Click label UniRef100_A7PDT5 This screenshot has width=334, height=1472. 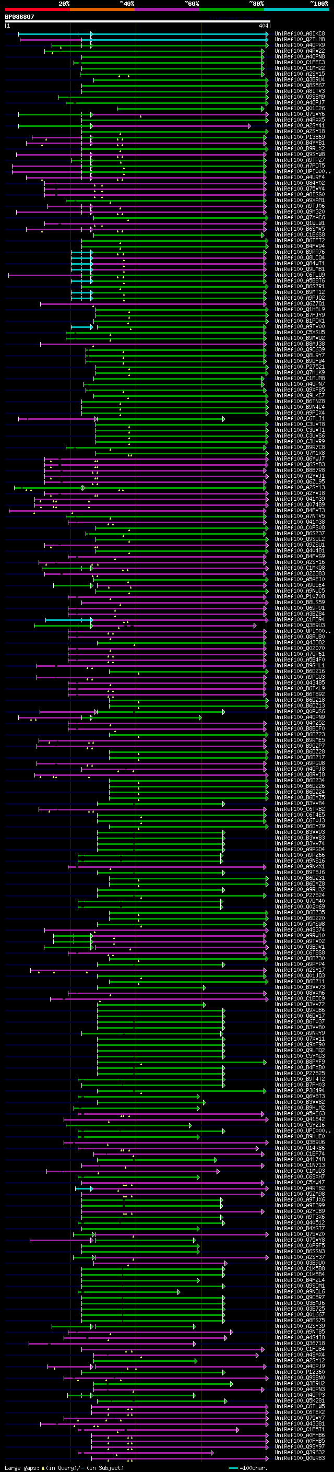coord(299,166)
